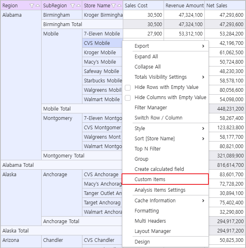The width and height of the screenshot is (246, 248).
Task: Open Filter Manager from the menu
Action: pyautogui.click(x=151, y=108)
